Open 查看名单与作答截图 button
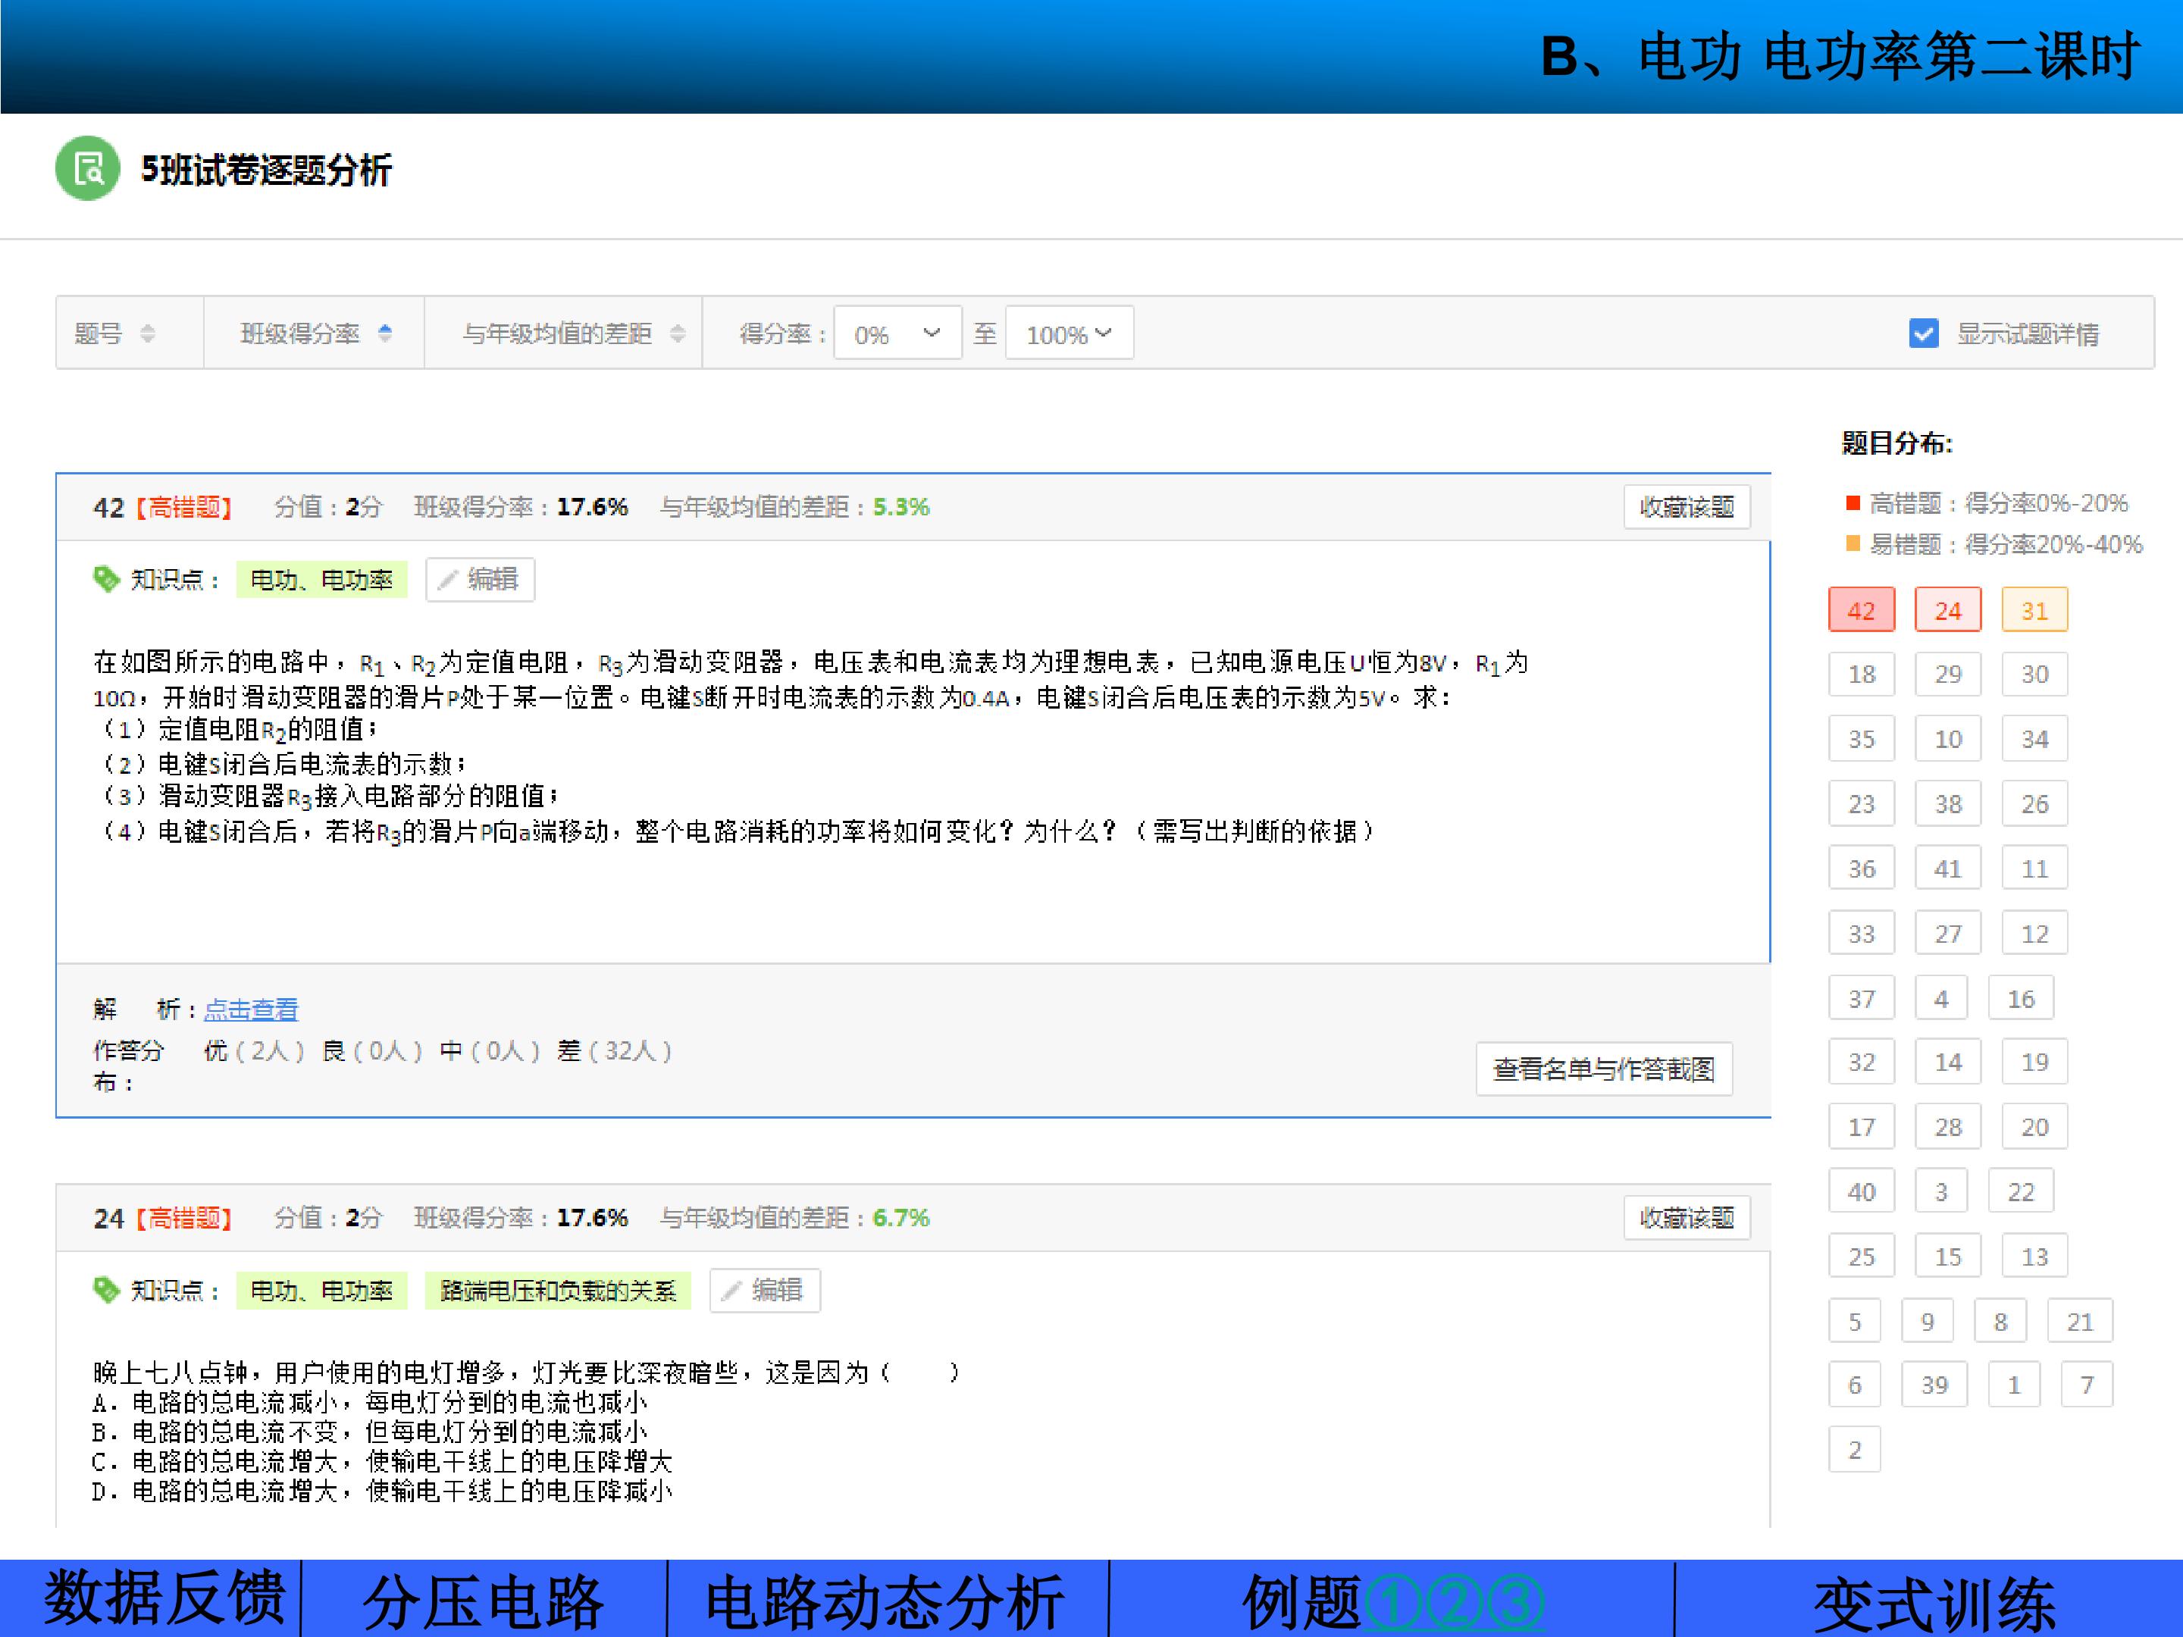Screen dimensions: 2183x1637 [1604, 1069]
